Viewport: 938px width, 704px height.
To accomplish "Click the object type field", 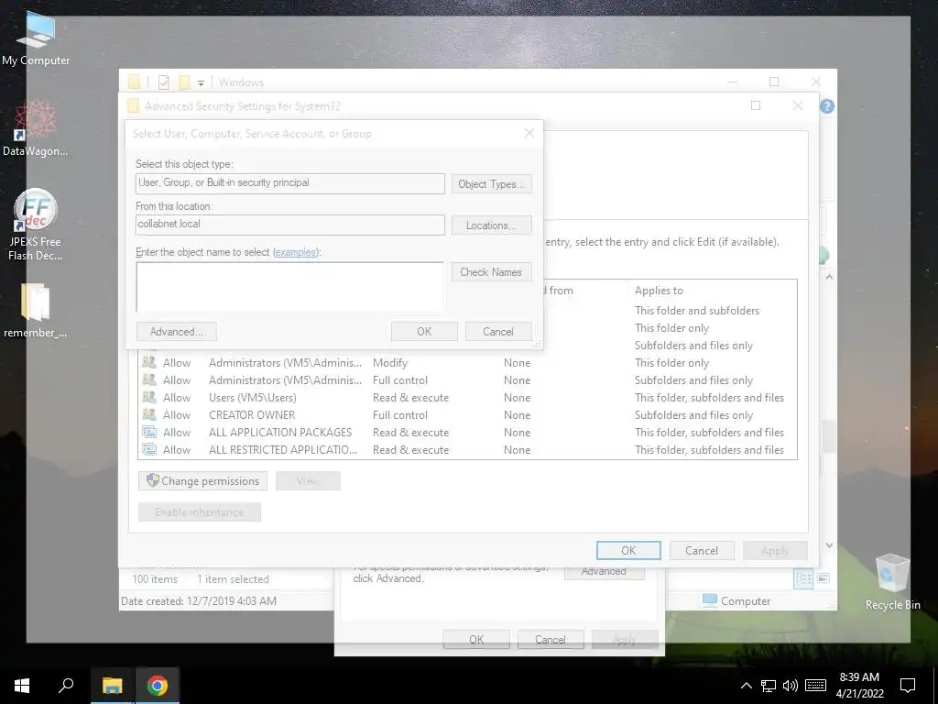I will [x=290, y=183].
